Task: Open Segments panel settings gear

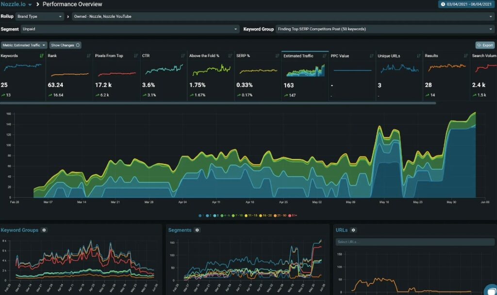Action: pos(197,230)
